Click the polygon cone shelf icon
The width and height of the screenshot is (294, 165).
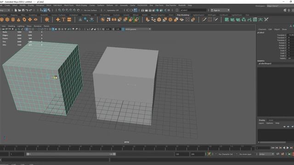tap(18, 19)
